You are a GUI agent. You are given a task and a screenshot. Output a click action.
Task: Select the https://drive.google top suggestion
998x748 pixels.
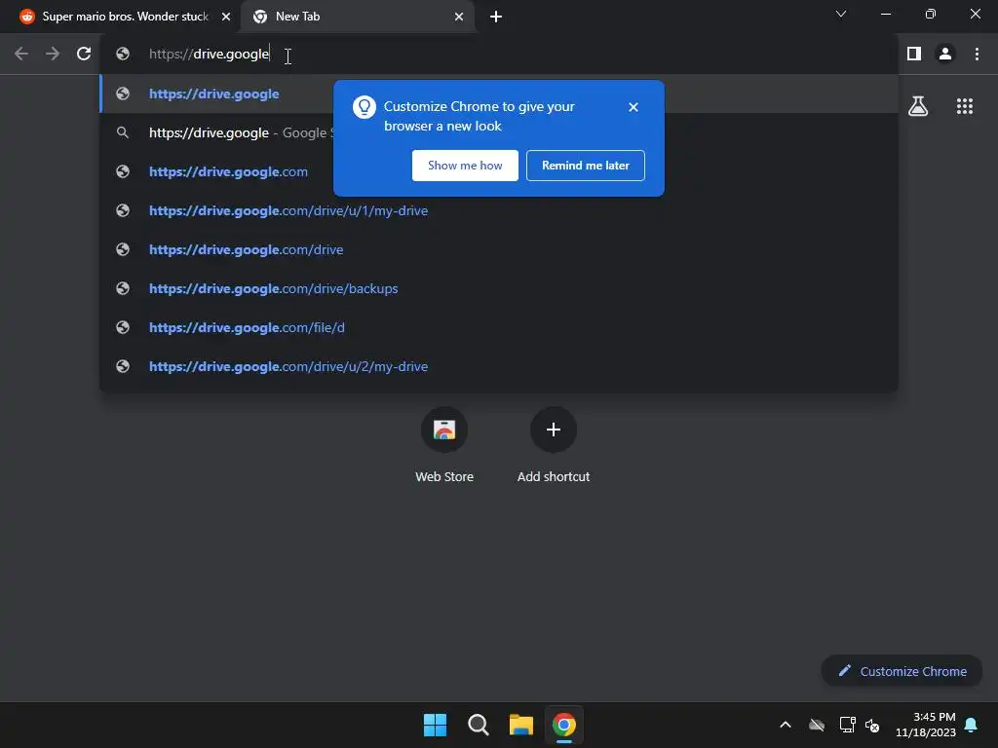(x=499, y=93)
